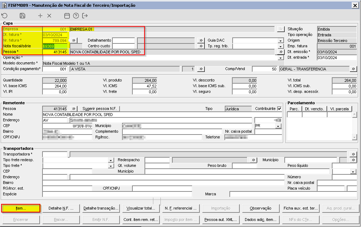The width and height of the screenshot is (361, 227).
Task: Open the calendar toolbar icon
Action: point(67,16)
